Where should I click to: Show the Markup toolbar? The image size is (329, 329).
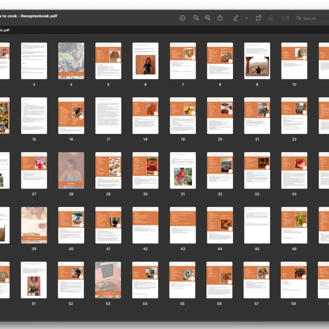tap(271, 18)
